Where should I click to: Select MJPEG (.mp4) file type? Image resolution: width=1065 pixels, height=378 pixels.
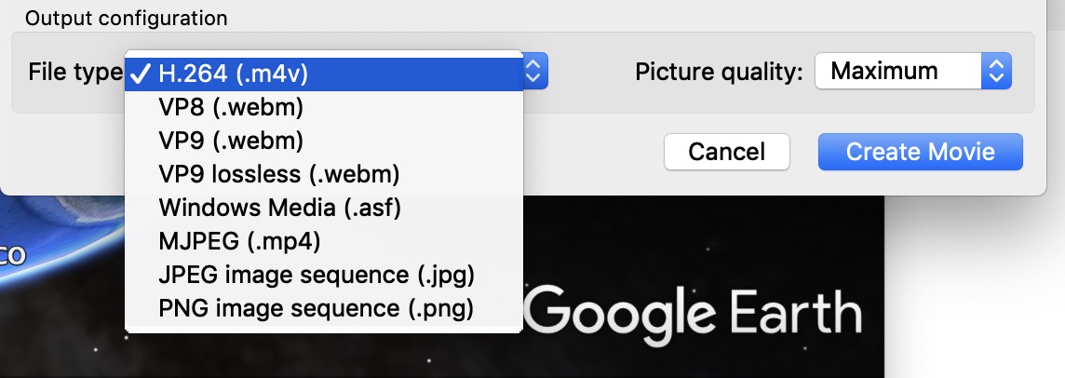(x=239, y=241)
